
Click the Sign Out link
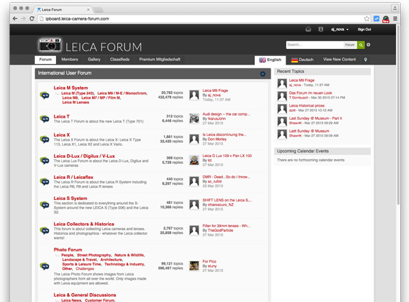pyautogui.click(x=364, y=29)
